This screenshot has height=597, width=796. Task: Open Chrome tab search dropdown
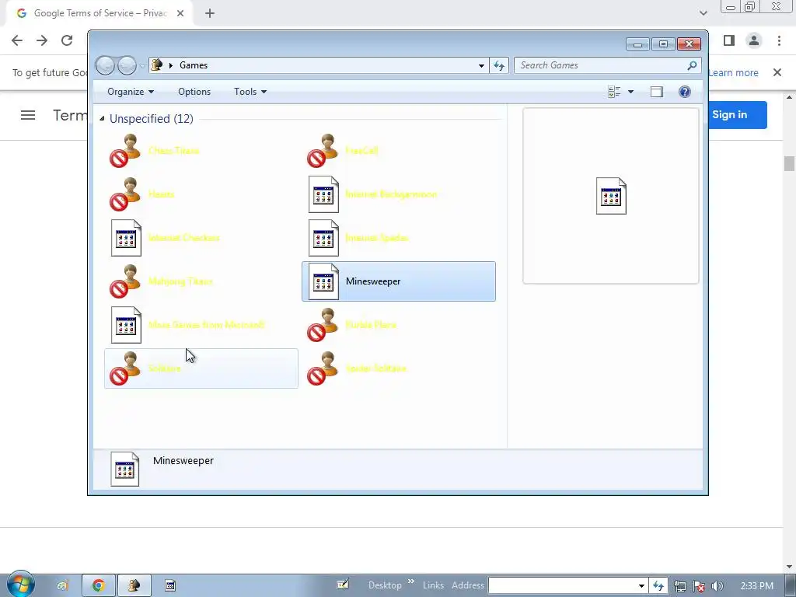(x=703, y=13)
